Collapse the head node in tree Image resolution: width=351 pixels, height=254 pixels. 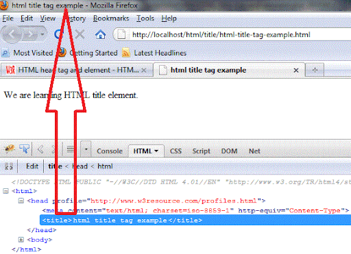21,201
